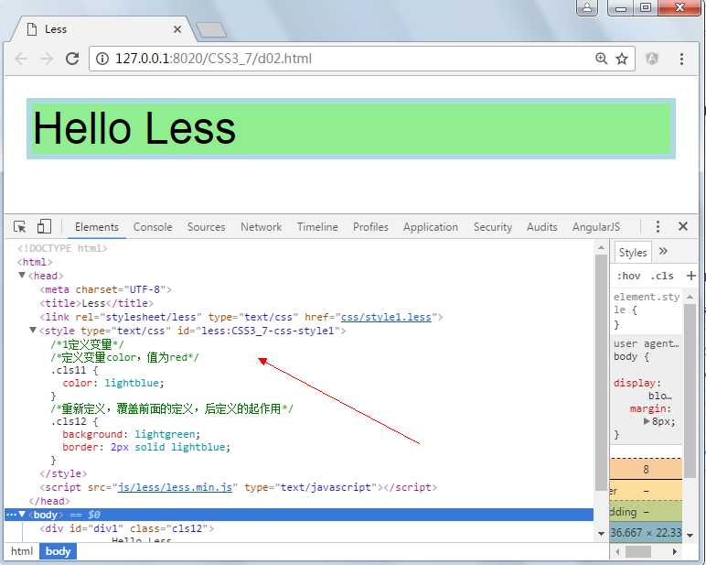This screenshot has width=706, height=565.
Task: Open the Audits tab
Action: tap(542, 227)
